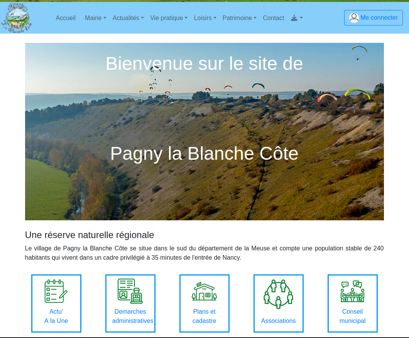This screenshot has height=338, width=409.
Task: Expand the Mairie dropdown menu
Action: (x=95, y=18)
